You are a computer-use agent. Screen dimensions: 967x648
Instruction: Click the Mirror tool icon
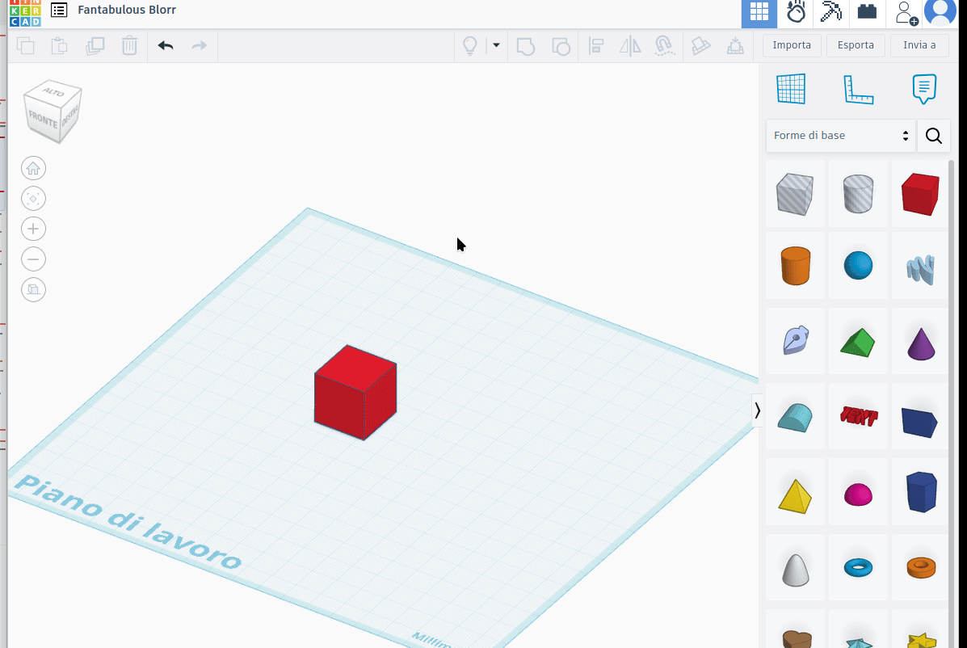[629, 45]
